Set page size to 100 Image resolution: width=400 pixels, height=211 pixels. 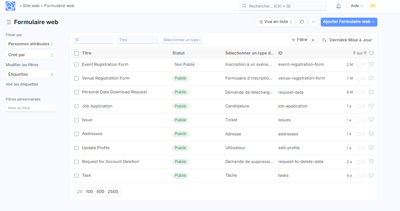click(89, 192)
